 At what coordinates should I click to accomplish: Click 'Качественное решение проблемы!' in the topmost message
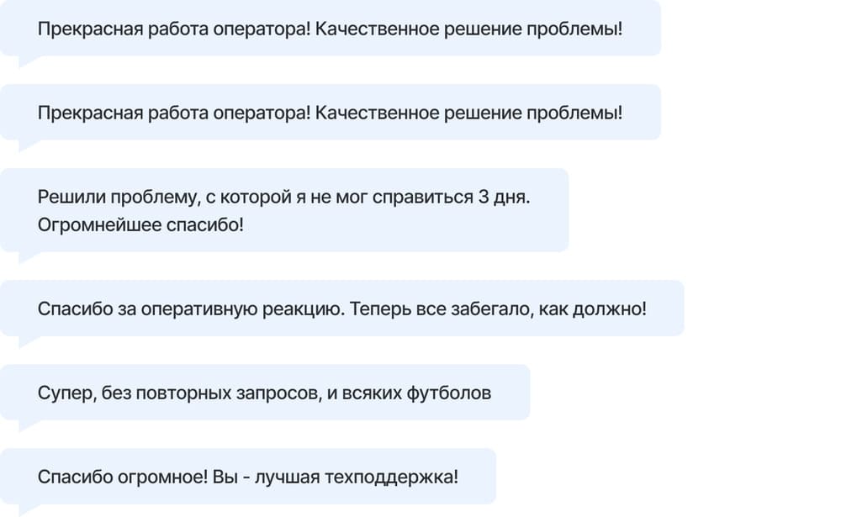(x=468, y=29)
